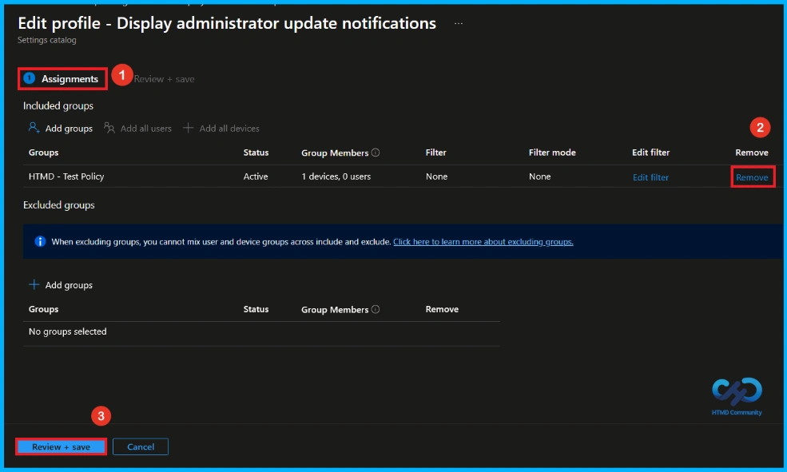Remove the HTMD - Test Policy group
The width and height of the screenshot is (787, 472).
tap(752, 177)
